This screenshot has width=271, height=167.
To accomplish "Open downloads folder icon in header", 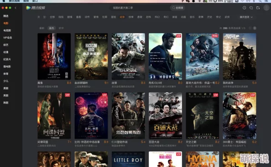I will click(258, 8).
